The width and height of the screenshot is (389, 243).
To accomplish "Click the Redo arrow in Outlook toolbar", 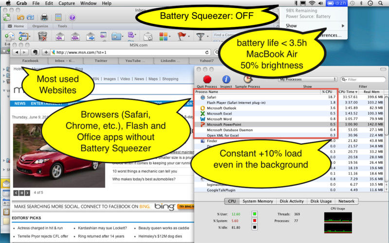I will tap(31, 17).
